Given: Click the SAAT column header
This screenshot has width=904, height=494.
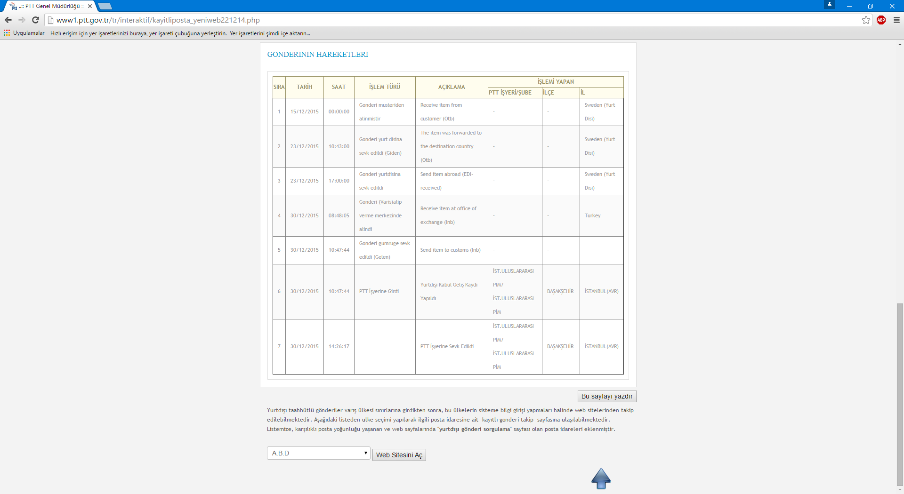Looking at the screenshot, I should [x=339, y=87].
